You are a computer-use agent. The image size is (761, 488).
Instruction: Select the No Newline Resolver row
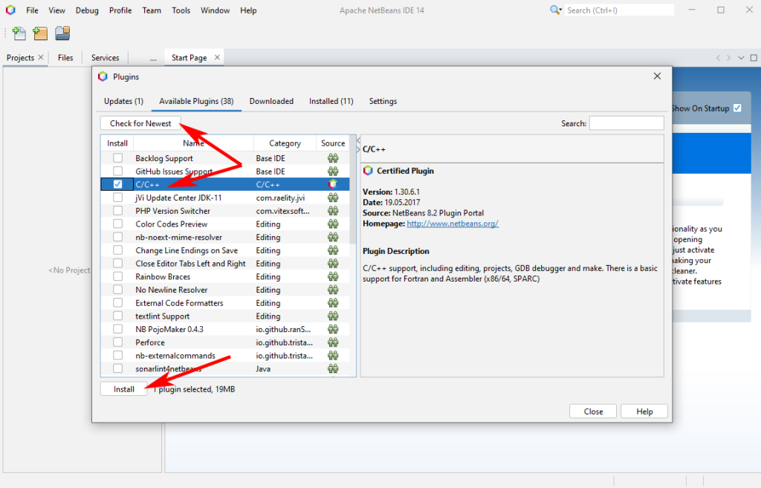(x=225, y=290)
